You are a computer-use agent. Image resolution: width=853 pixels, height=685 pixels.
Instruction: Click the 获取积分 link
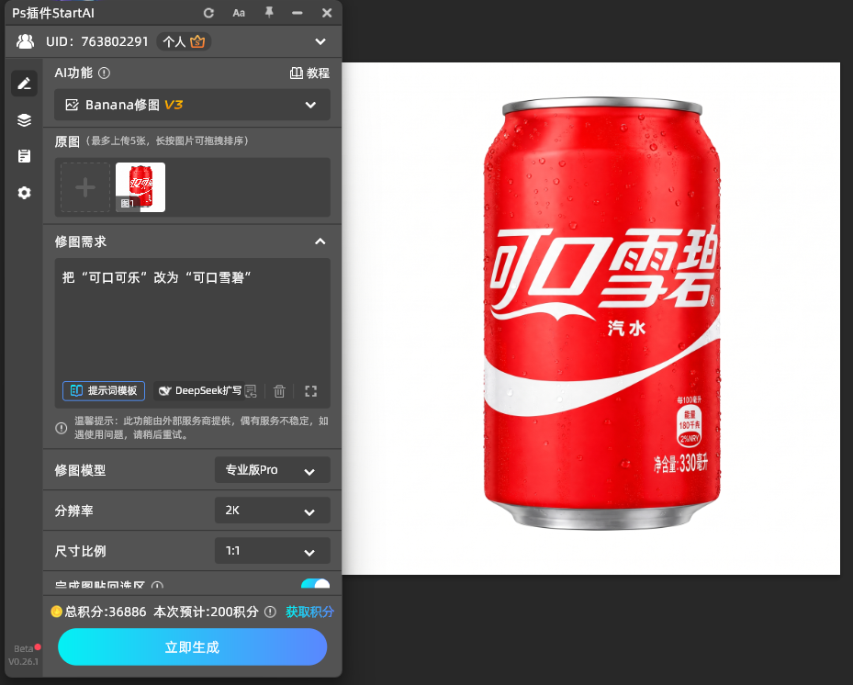point(309,612)
